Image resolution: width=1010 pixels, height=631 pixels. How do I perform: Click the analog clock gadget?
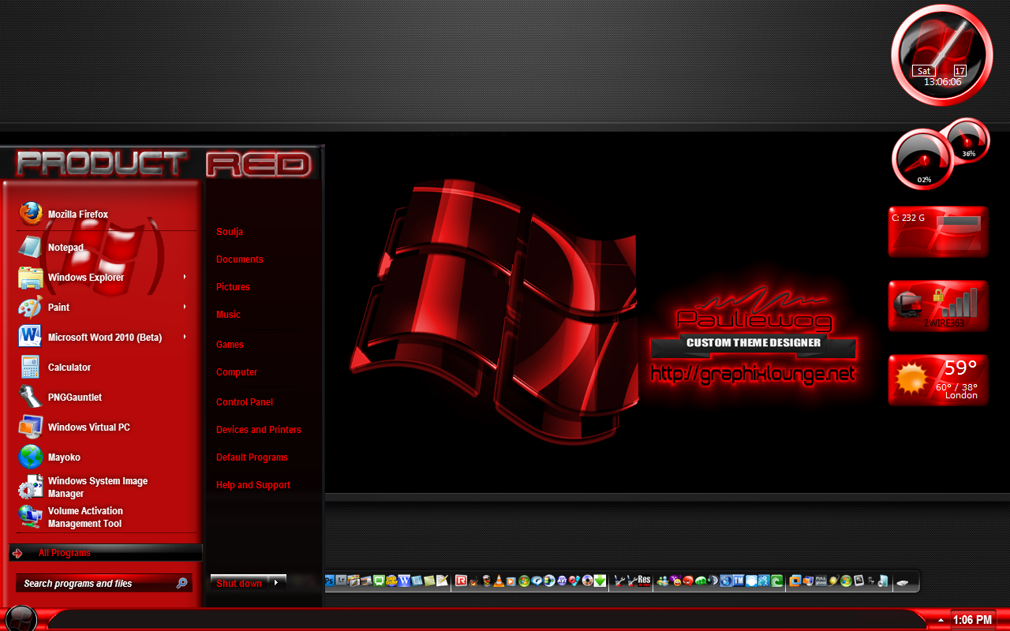(x=941, y=54)
